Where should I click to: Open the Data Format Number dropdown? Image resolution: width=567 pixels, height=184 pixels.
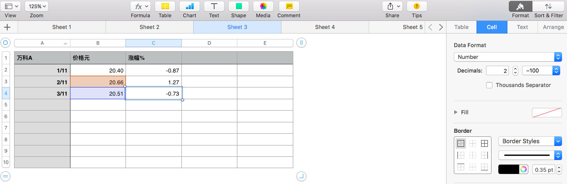coord(508,57)
